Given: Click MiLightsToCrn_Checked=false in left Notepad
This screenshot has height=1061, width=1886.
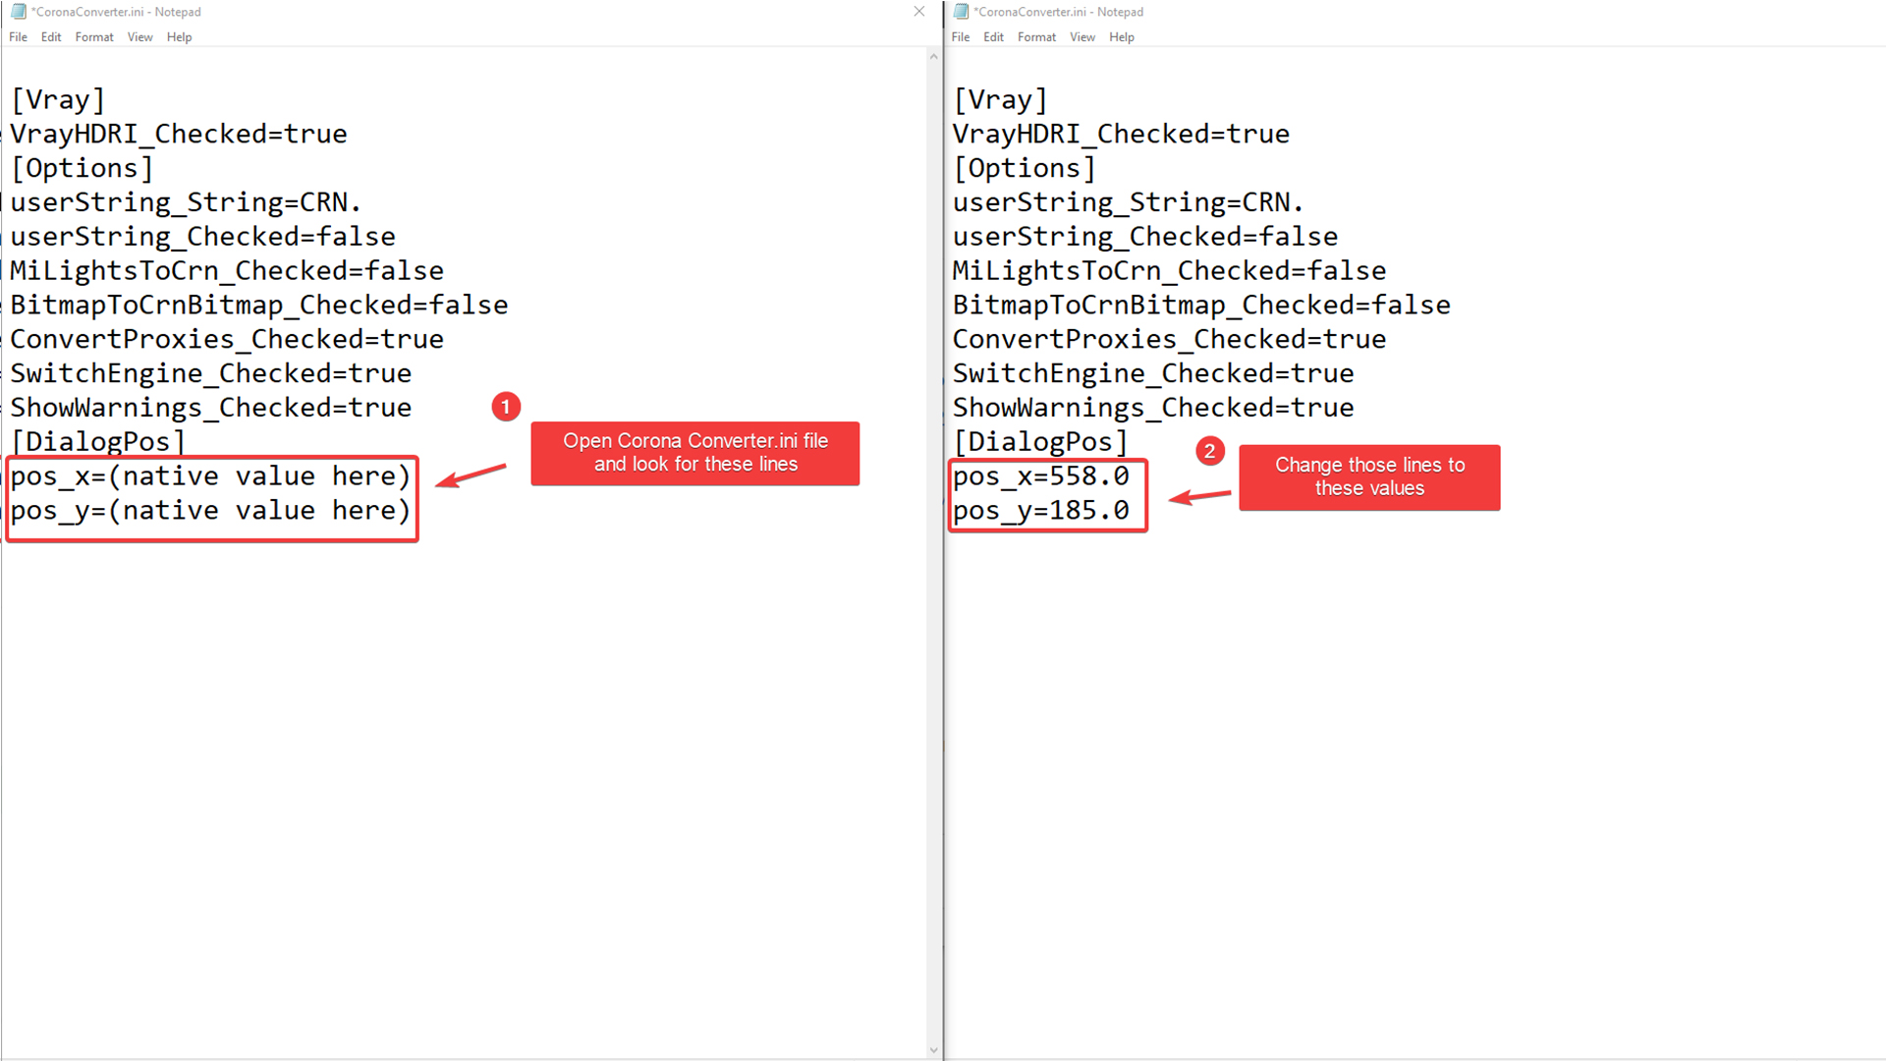Looking at the screenshot, I should coord(227,272).
